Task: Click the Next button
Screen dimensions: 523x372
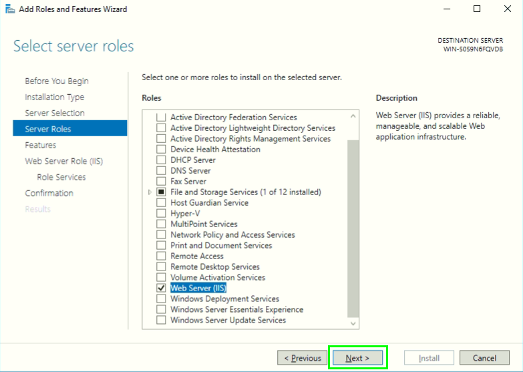Action: (x=357, y=358)
